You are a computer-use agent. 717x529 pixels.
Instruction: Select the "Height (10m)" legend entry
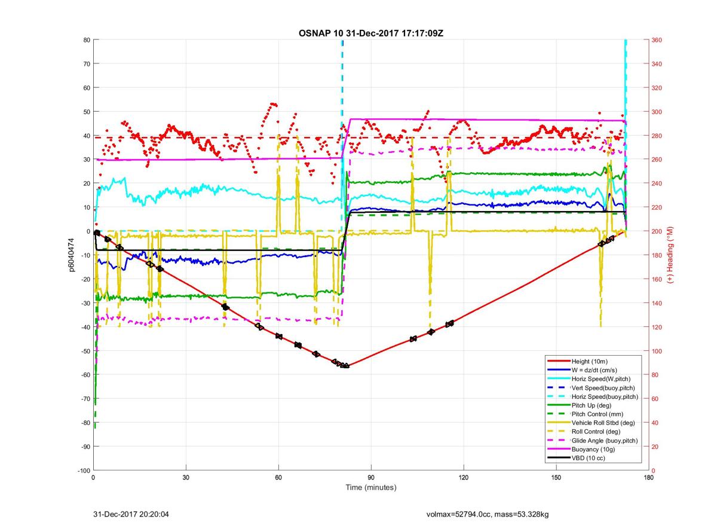pyautogui.click(x=589, y=362)
